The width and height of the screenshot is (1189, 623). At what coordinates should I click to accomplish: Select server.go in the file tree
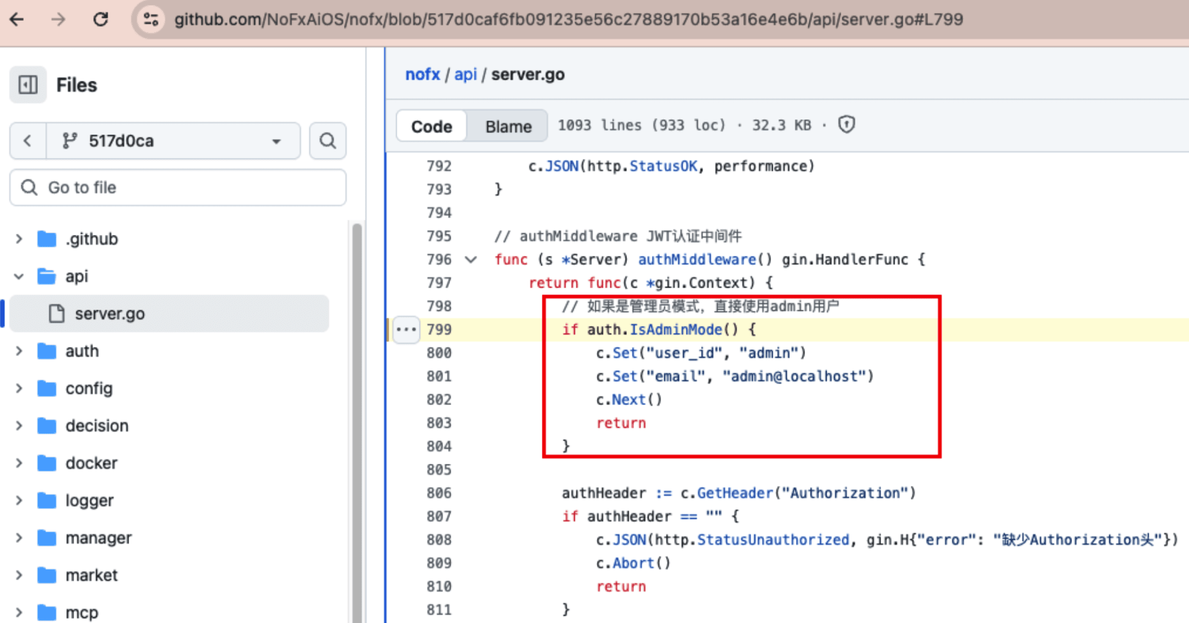tap(110, 313)
